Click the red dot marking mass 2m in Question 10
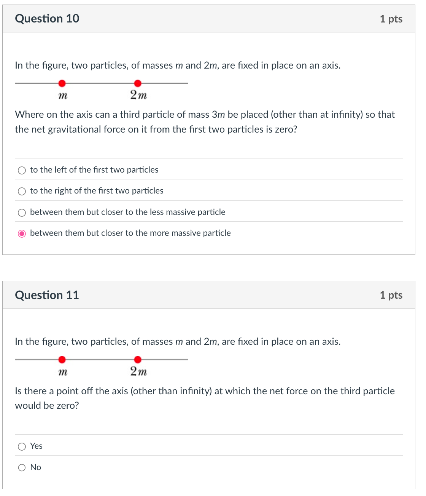The image size is (426, 496). [138, 82]
